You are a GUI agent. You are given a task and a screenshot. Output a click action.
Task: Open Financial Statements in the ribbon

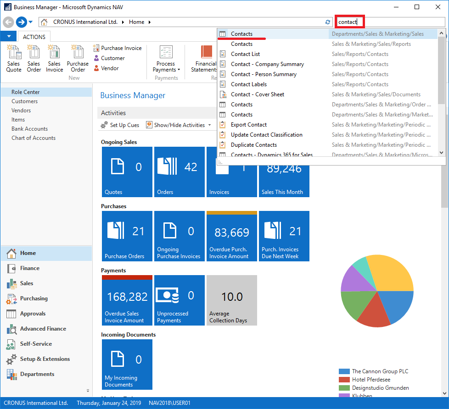tap(204, 59)
